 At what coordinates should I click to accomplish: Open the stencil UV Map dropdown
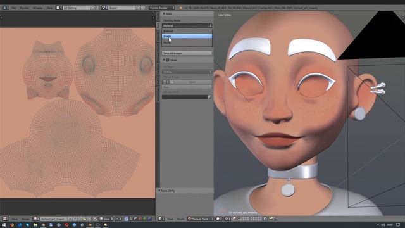(x=187, y=72)
